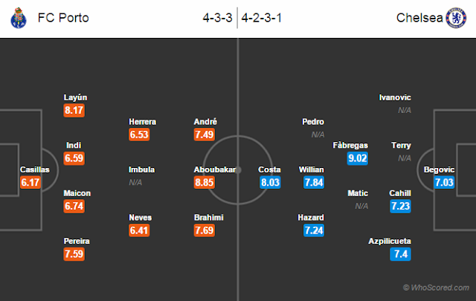Open Ivanovic's player name
This screenshot has height=301, width=476.
tap(395, 97)
